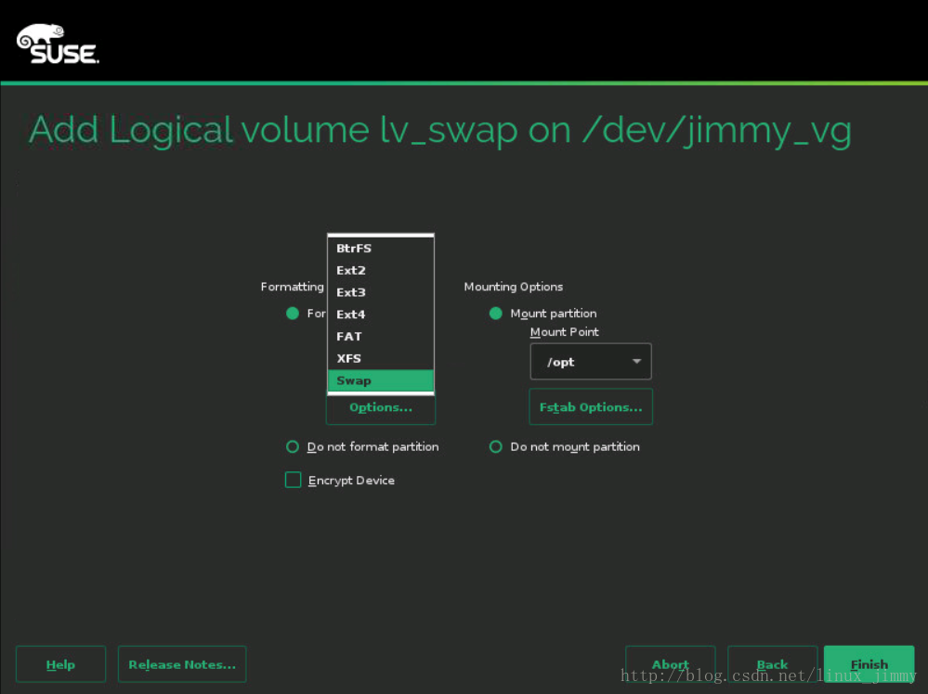
Task: Select Do not format partition
Action: click(x=293, y=447)
